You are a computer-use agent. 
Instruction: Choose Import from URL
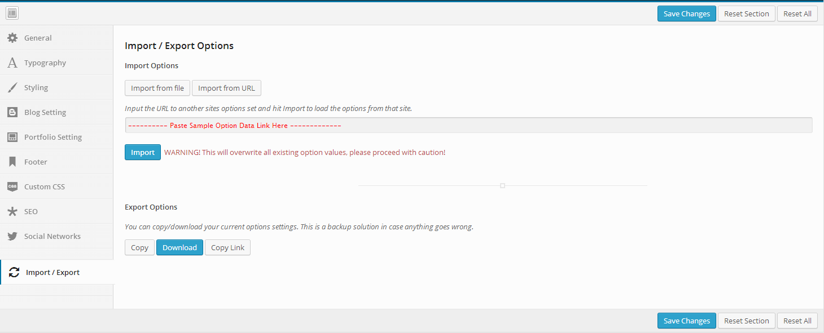pyautogui.click(x=226, y=88)
